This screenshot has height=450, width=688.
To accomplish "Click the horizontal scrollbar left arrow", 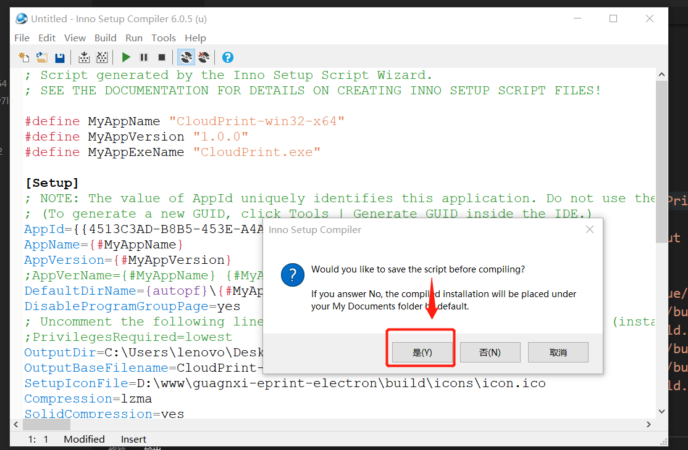I will (x=16, y=424).
